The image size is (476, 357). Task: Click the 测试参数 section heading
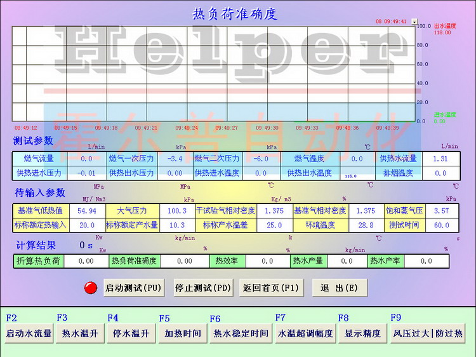coord(33,140)
